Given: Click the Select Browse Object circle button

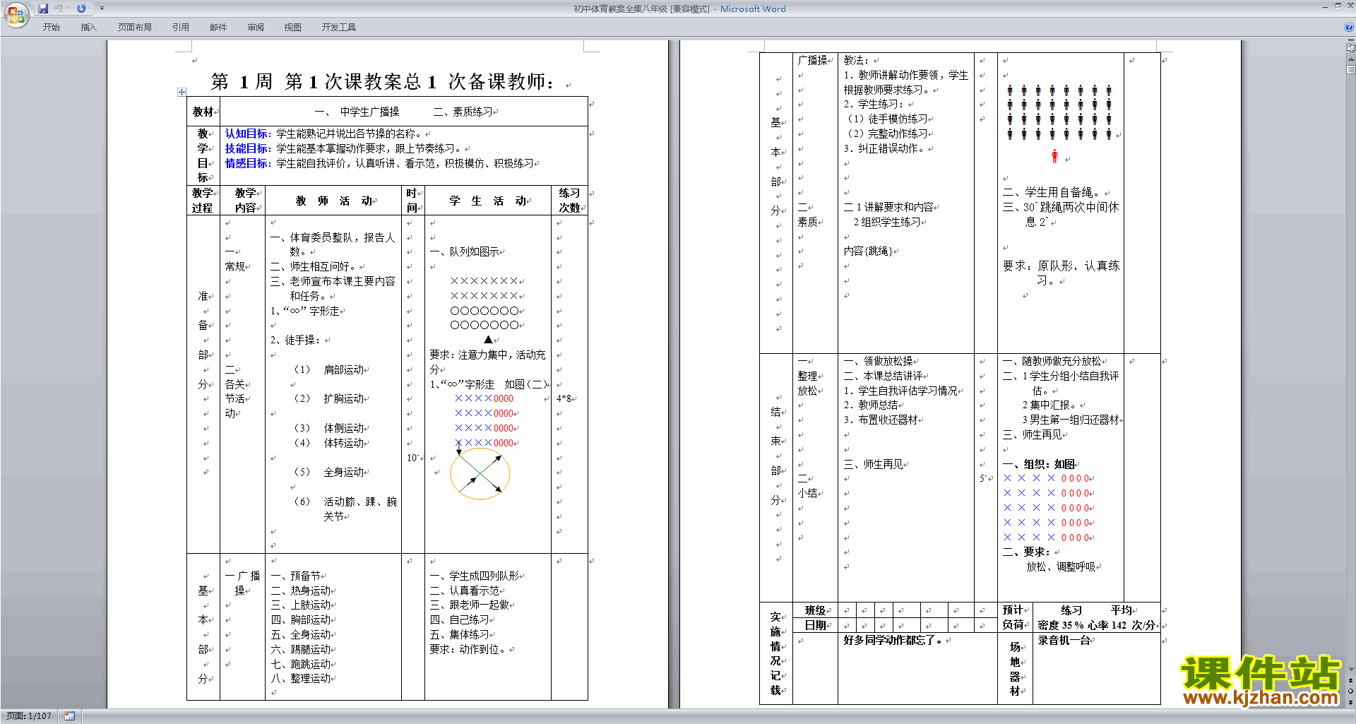Looking at the screenshot, I should 1350,692.
